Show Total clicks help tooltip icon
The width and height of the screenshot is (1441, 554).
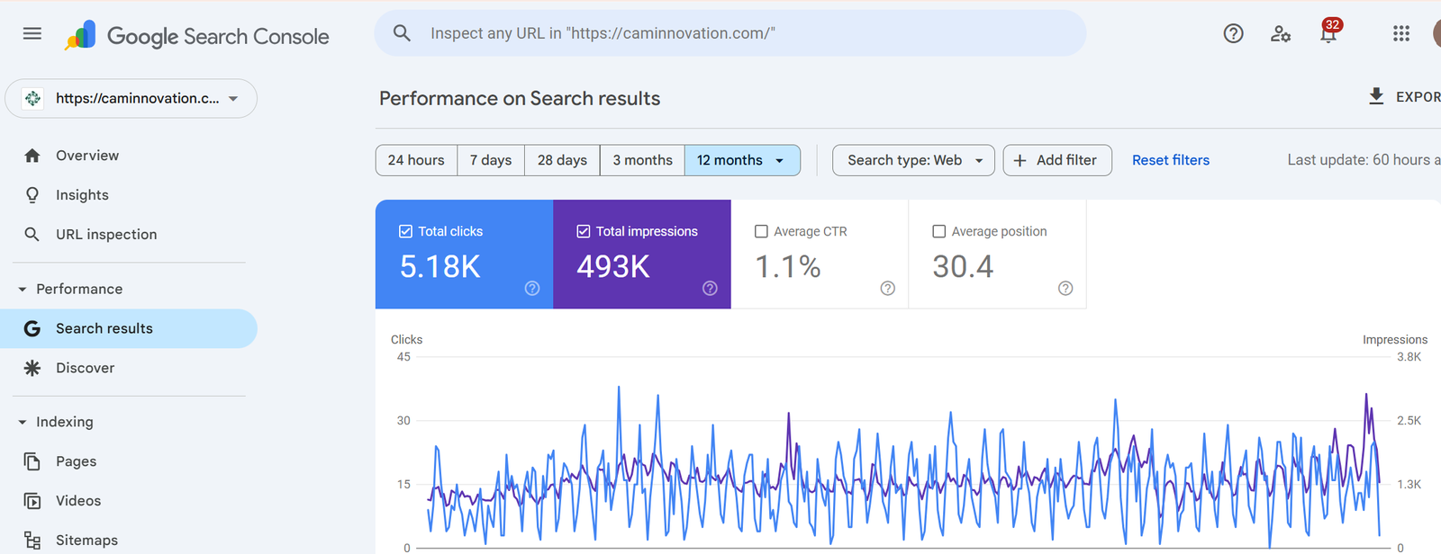[x=532, y=289]
